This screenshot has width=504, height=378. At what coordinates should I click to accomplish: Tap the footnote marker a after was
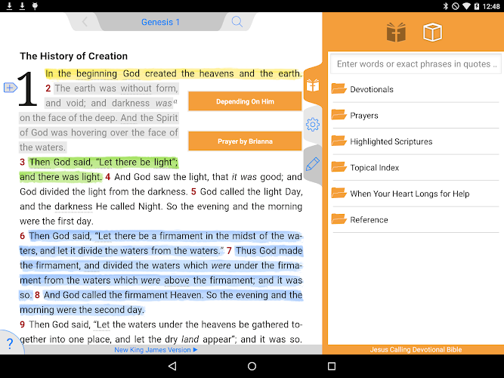[175, 101]
